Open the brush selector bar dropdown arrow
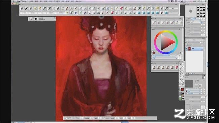 point(55,18)
